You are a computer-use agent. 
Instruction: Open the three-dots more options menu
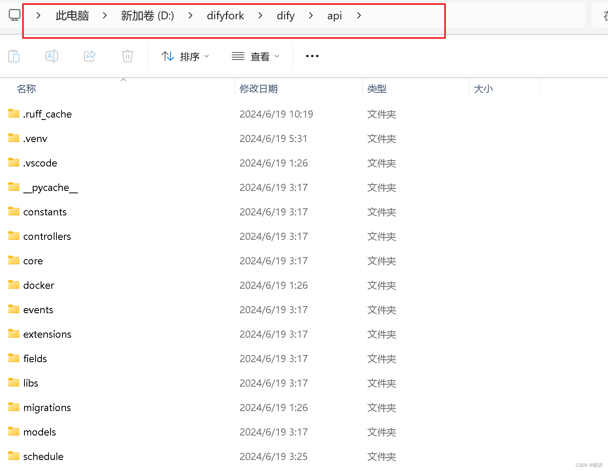[312, 56]
